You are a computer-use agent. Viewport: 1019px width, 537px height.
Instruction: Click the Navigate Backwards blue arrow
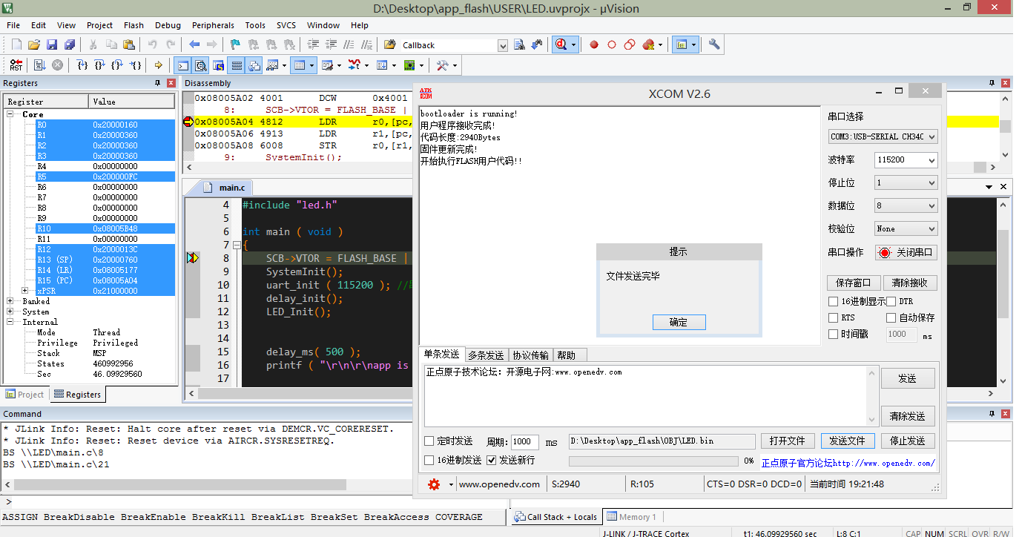click(x=194, y=45)
